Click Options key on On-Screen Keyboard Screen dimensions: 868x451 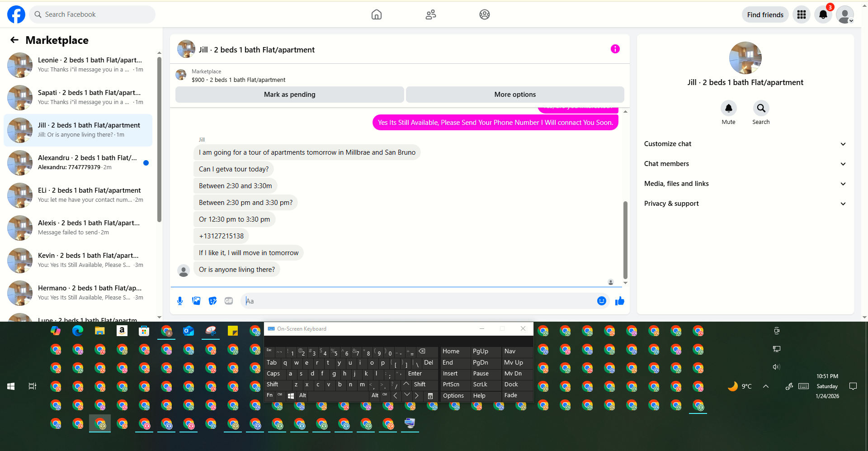[x=455, y=395]
